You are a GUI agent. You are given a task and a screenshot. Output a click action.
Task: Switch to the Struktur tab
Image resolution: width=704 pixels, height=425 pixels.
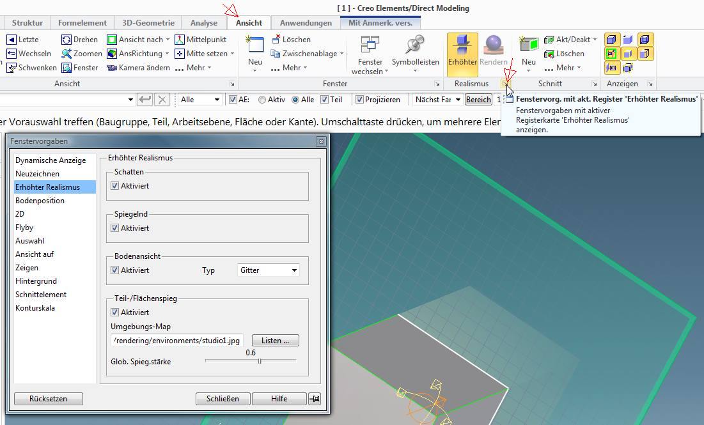pos(27,23)
